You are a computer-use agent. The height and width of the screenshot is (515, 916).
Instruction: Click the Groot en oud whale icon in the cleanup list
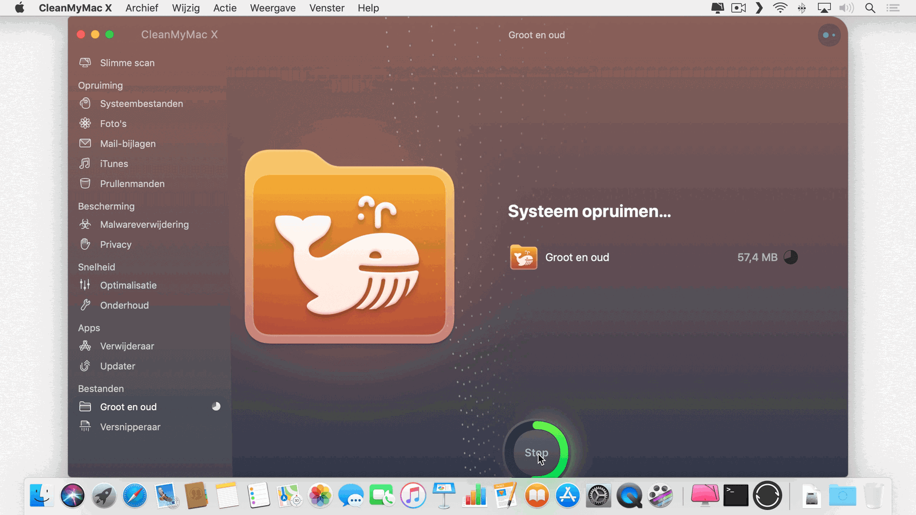(523, 257)
